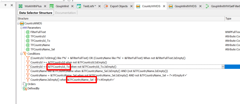Click the funnel icon of CountryId <= condition
The image size is (240, 104).
[28, 67]
